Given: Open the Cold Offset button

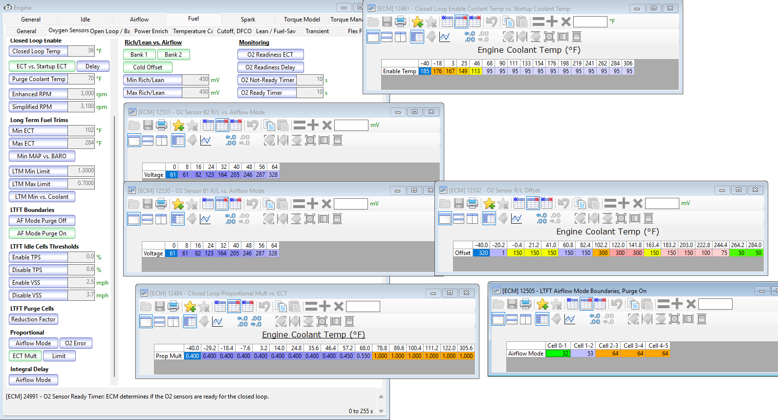Looking at the screenshot, I should [148, 67].
